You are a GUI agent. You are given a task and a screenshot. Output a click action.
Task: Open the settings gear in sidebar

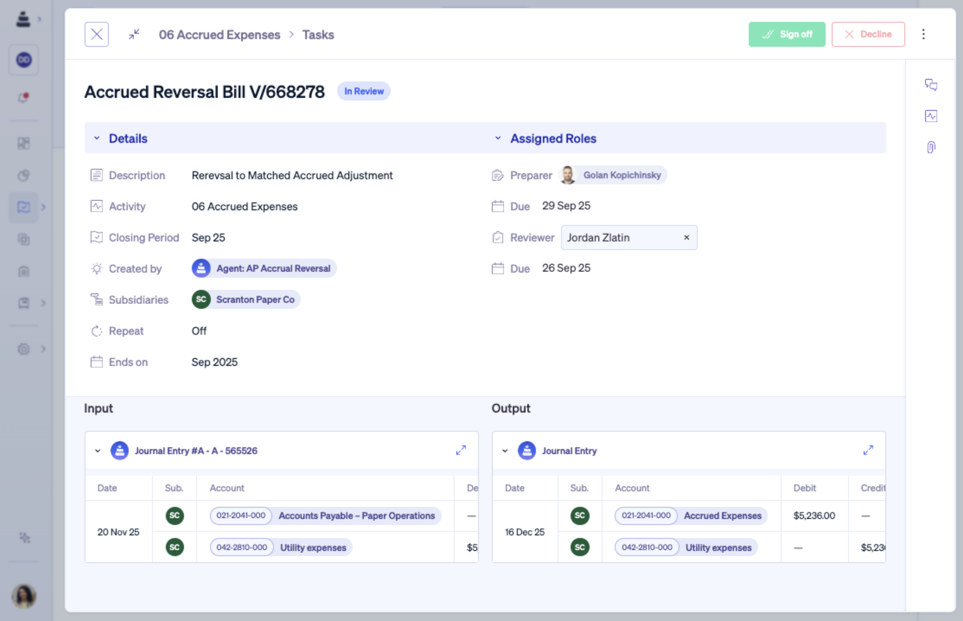coord(23,349)
